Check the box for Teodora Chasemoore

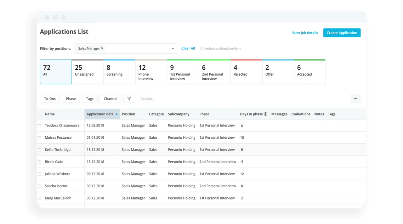(x=40, y=125)
